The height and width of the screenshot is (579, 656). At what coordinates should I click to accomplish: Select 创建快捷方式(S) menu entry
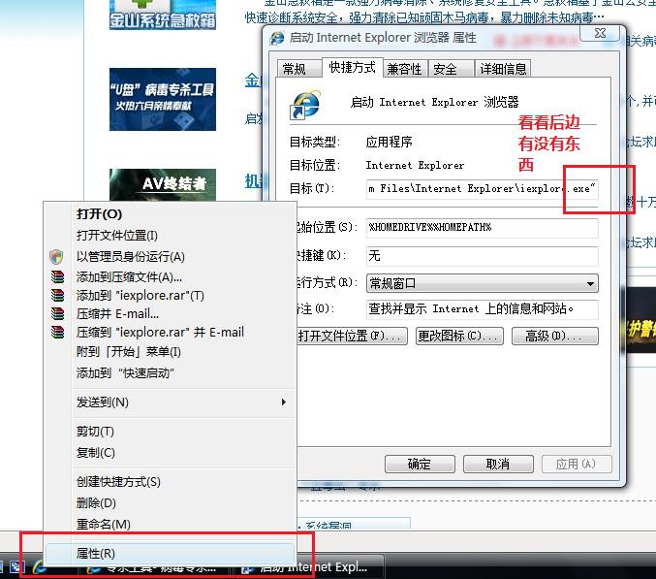point(118,482)
